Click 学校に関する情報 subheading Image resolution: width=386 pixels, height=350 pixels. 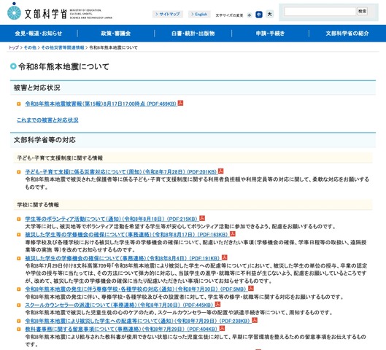coord(38,205)
